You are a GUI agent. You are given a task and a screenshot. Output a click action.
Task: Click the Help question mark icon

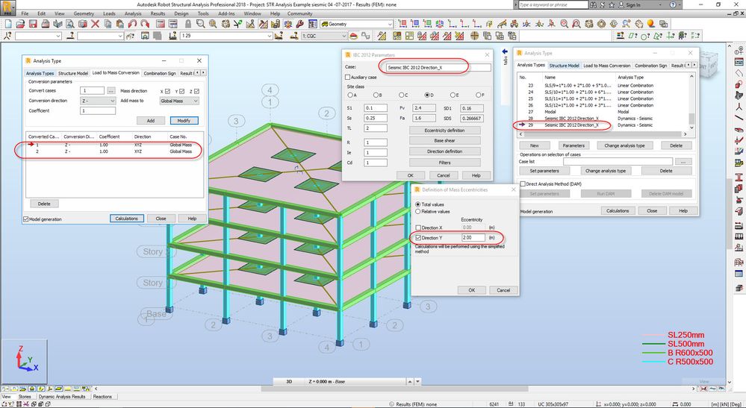tap(674, 4)
